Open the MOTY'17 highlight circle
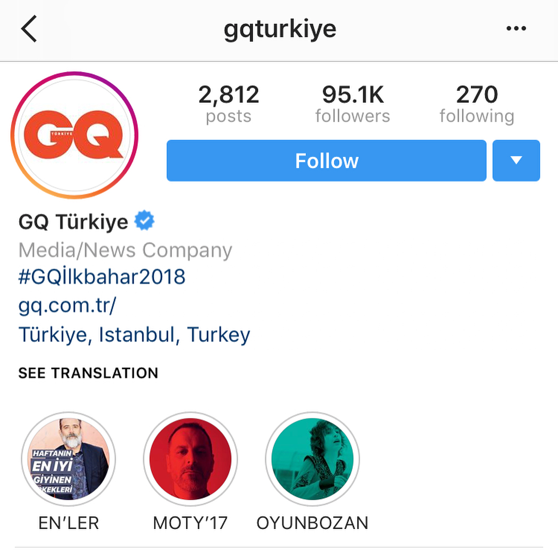558x558 pixels. coord(190,459)
